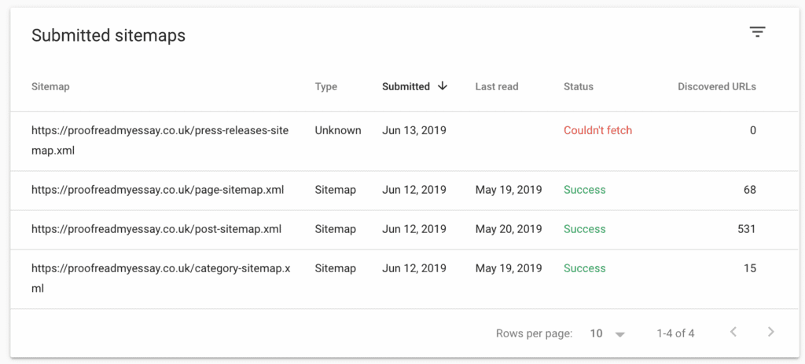This screenshot has height=364, width=805.
Task: Sort by Type column header
Action: pos(325,86)
